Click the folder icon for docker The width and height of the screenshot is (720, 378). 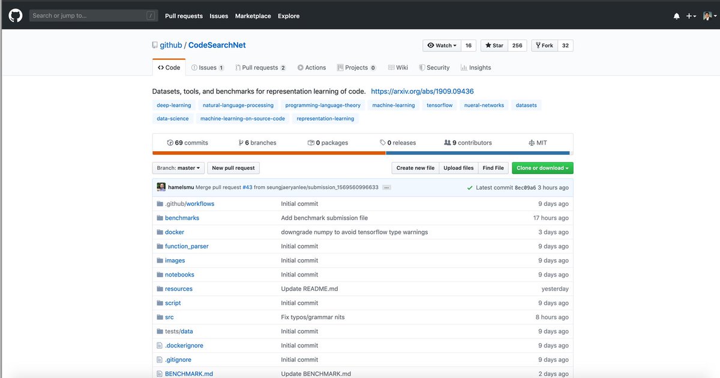tap(160, 232)
